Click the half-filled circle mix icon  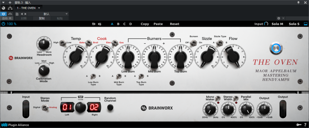coord(4,8)
